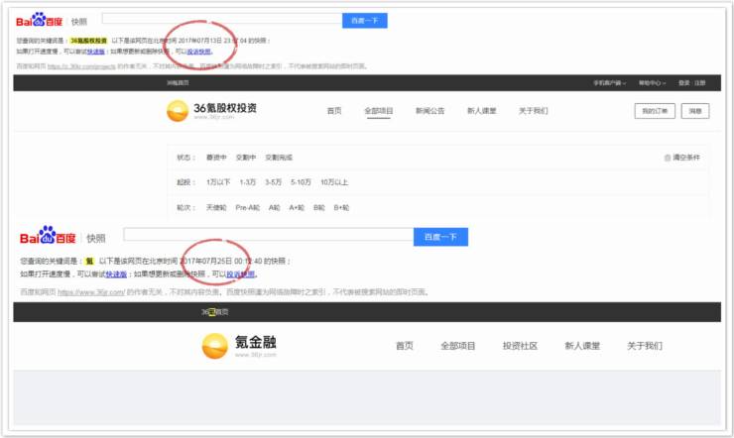Filter rounds by Pre-A轮

click(x=248, y=207)
